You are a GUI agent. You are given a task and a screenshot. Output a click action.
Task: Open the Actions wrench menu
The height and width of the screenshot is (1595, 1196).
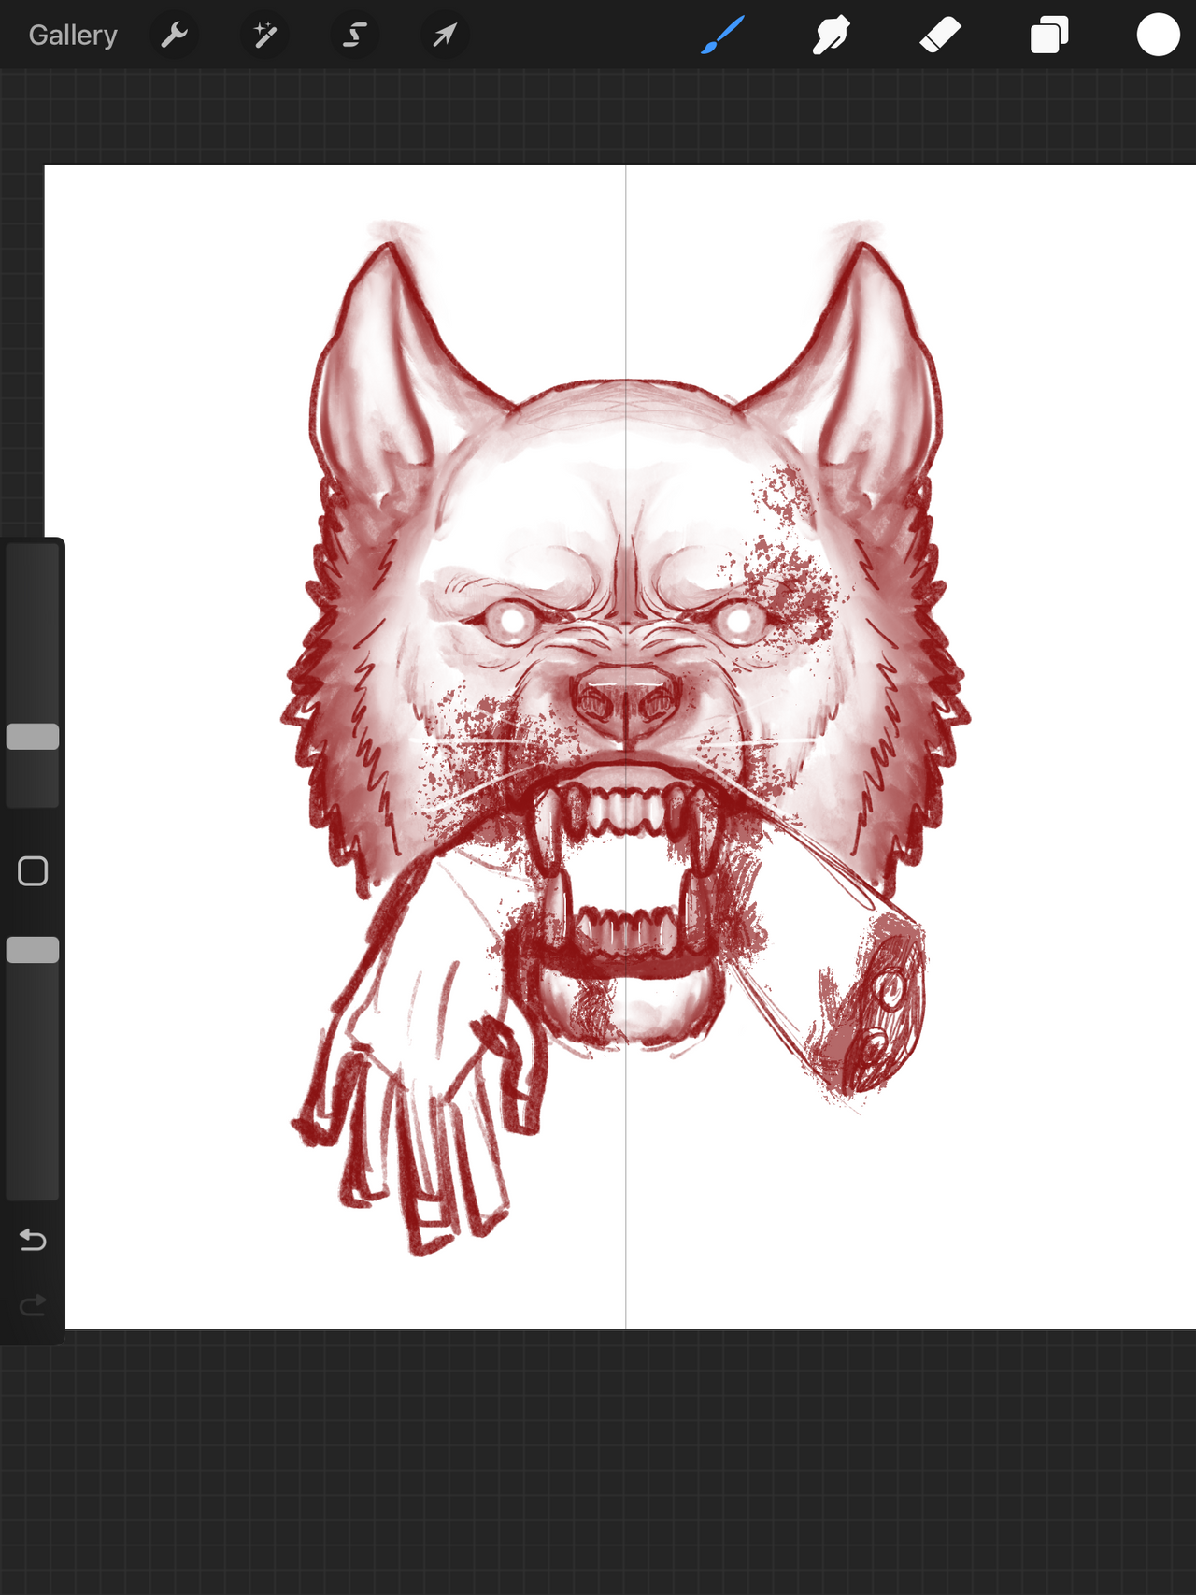175,36
